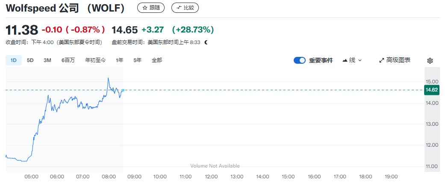Click the 盘前交易时间 pre-market time text
448x189 pixels.
tap(156, 42)
